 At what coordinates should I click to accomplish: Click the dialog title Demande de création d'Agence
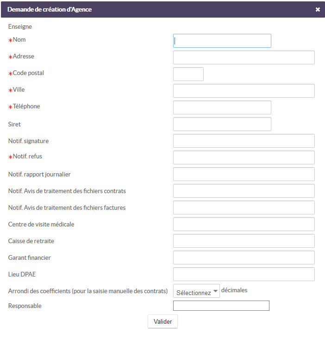click(50, 10)
